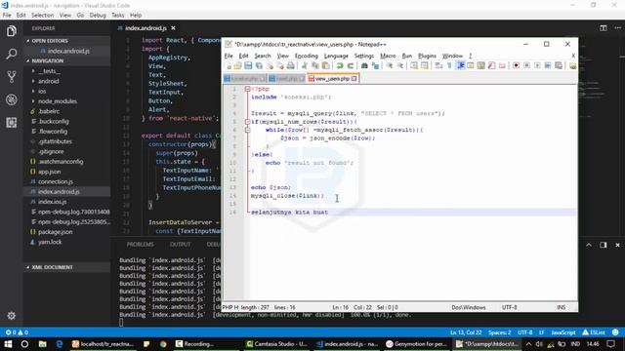Open the Extensions view in VS Code

(x=11, y=122)
